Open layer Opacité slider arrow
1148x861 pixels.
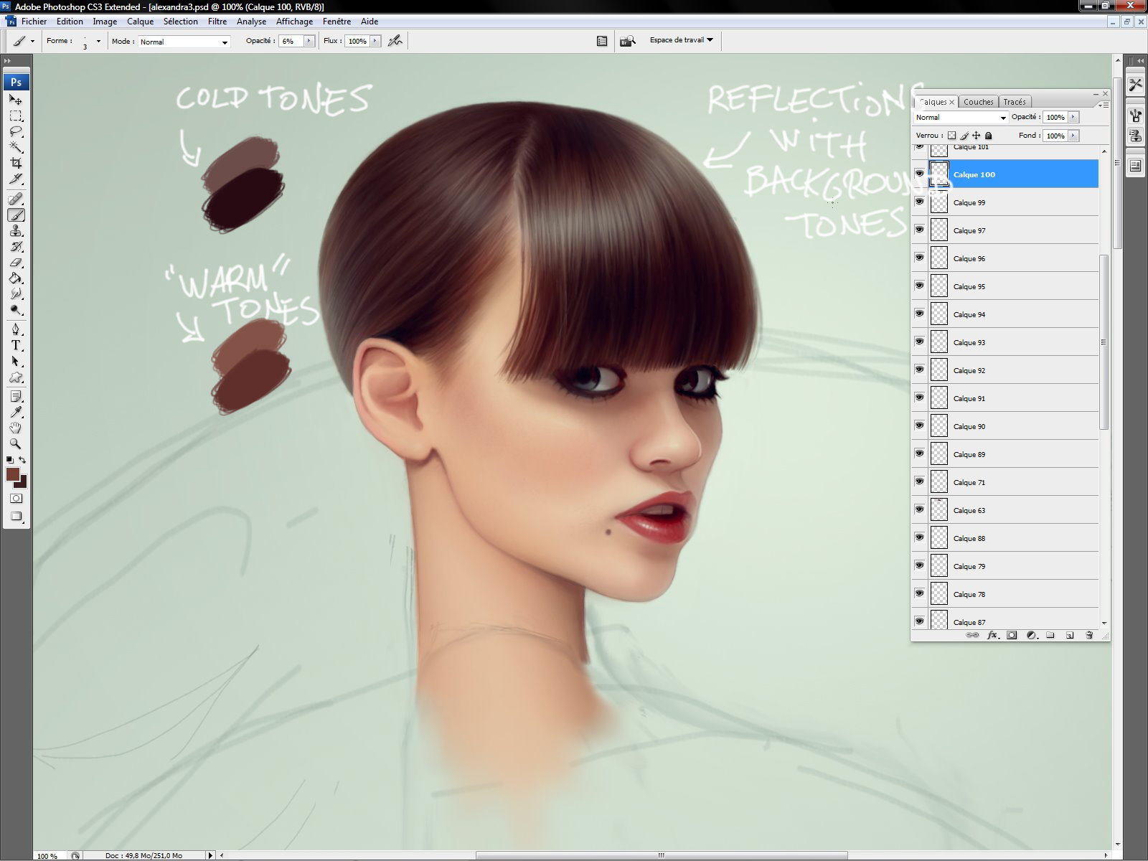click(1073, 117)
